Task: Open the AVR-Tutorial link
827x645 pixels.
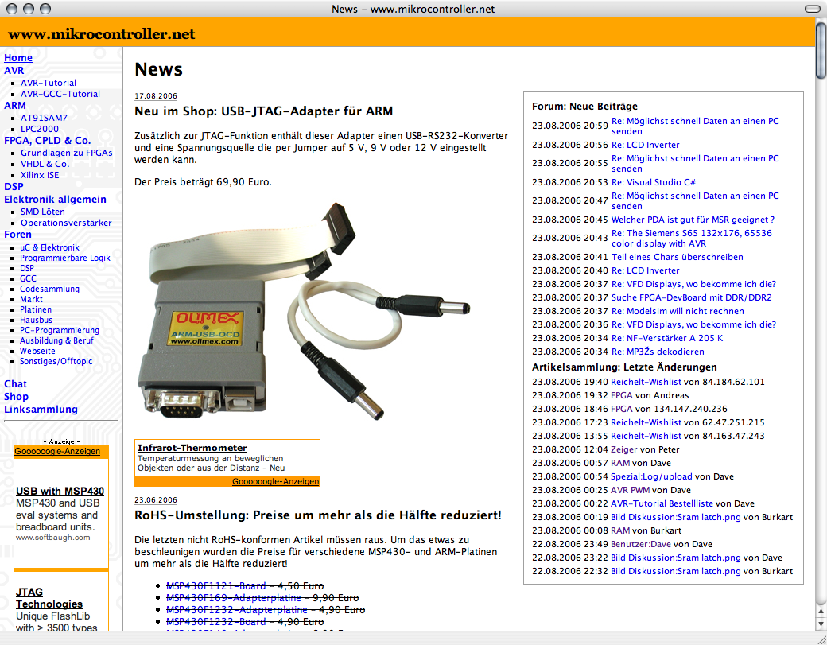Action: pyautogui.click(x=48, y=83)
